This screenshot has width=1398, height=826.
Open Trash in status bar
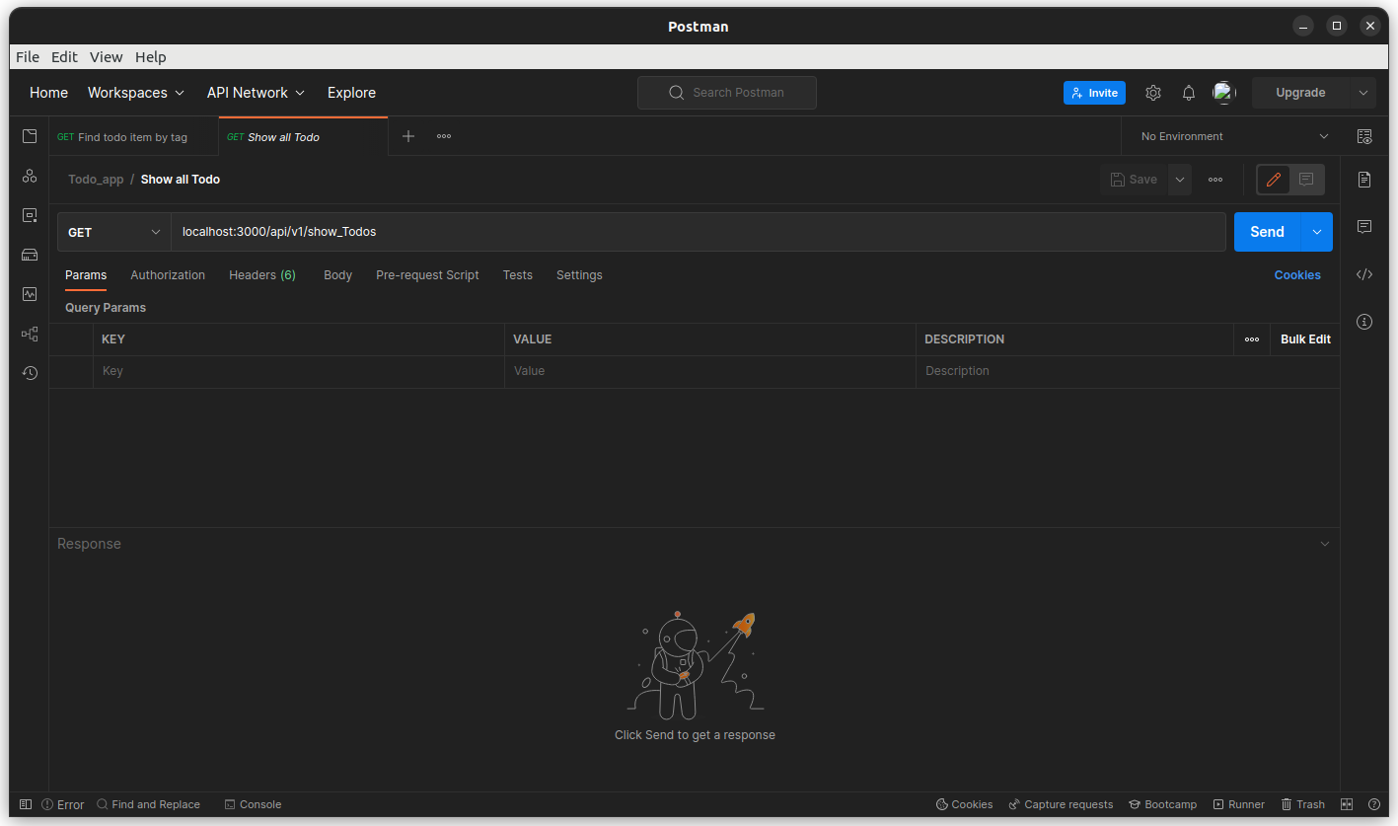[1302, 804]
